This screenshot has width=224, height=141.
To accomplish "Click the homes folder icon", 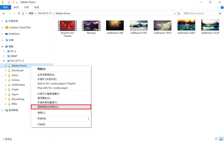I will coord(9,80).
